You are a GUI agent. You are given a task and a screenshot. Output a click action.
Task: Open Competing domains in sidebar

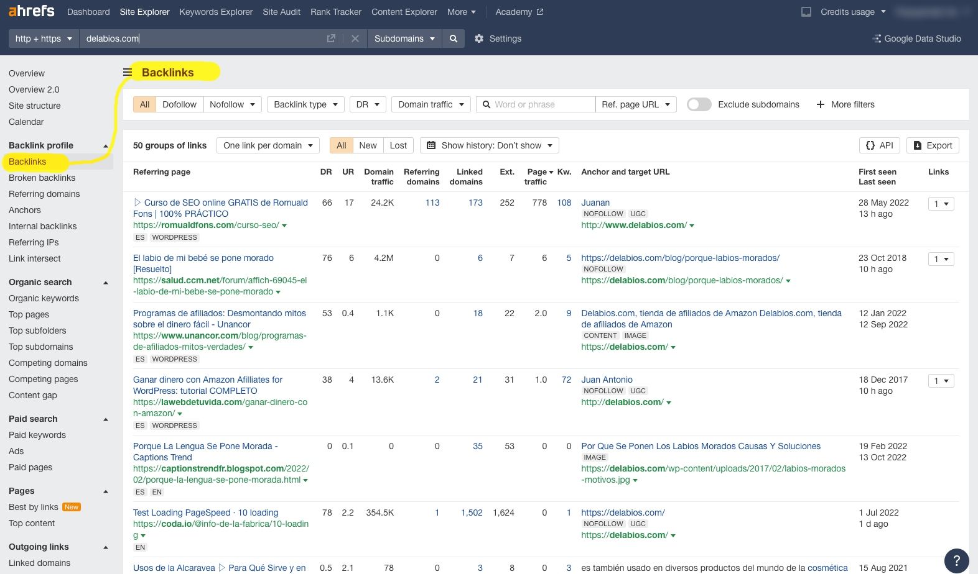[48, 363]
